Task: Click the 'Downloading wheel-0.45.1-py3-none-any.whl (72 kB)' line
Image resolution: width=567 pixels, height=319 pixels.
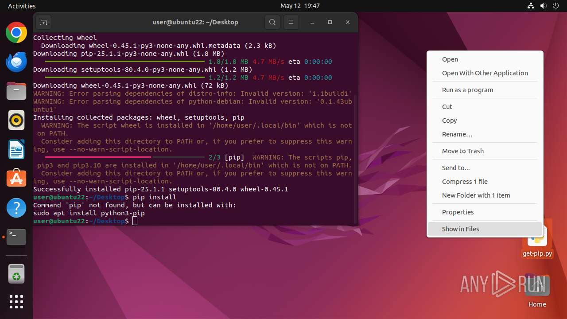Action: point(131,86)
